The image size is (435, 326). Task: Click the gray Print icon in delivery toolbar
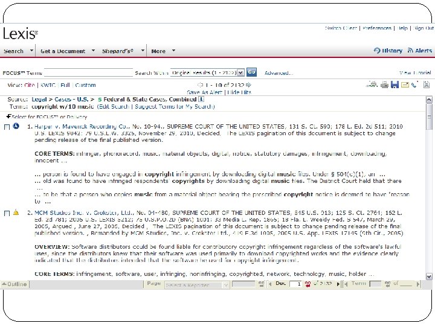coord(384,85)
